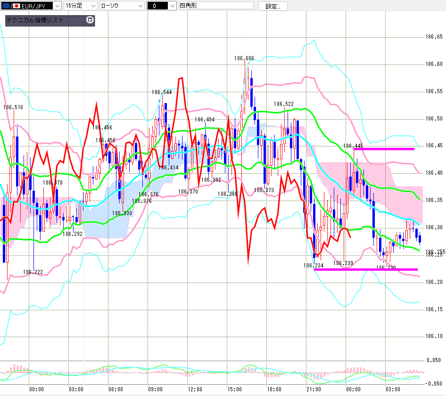The image size is (446, 396).
Task: Click the 186.50 price axis label
Action: 434,119
